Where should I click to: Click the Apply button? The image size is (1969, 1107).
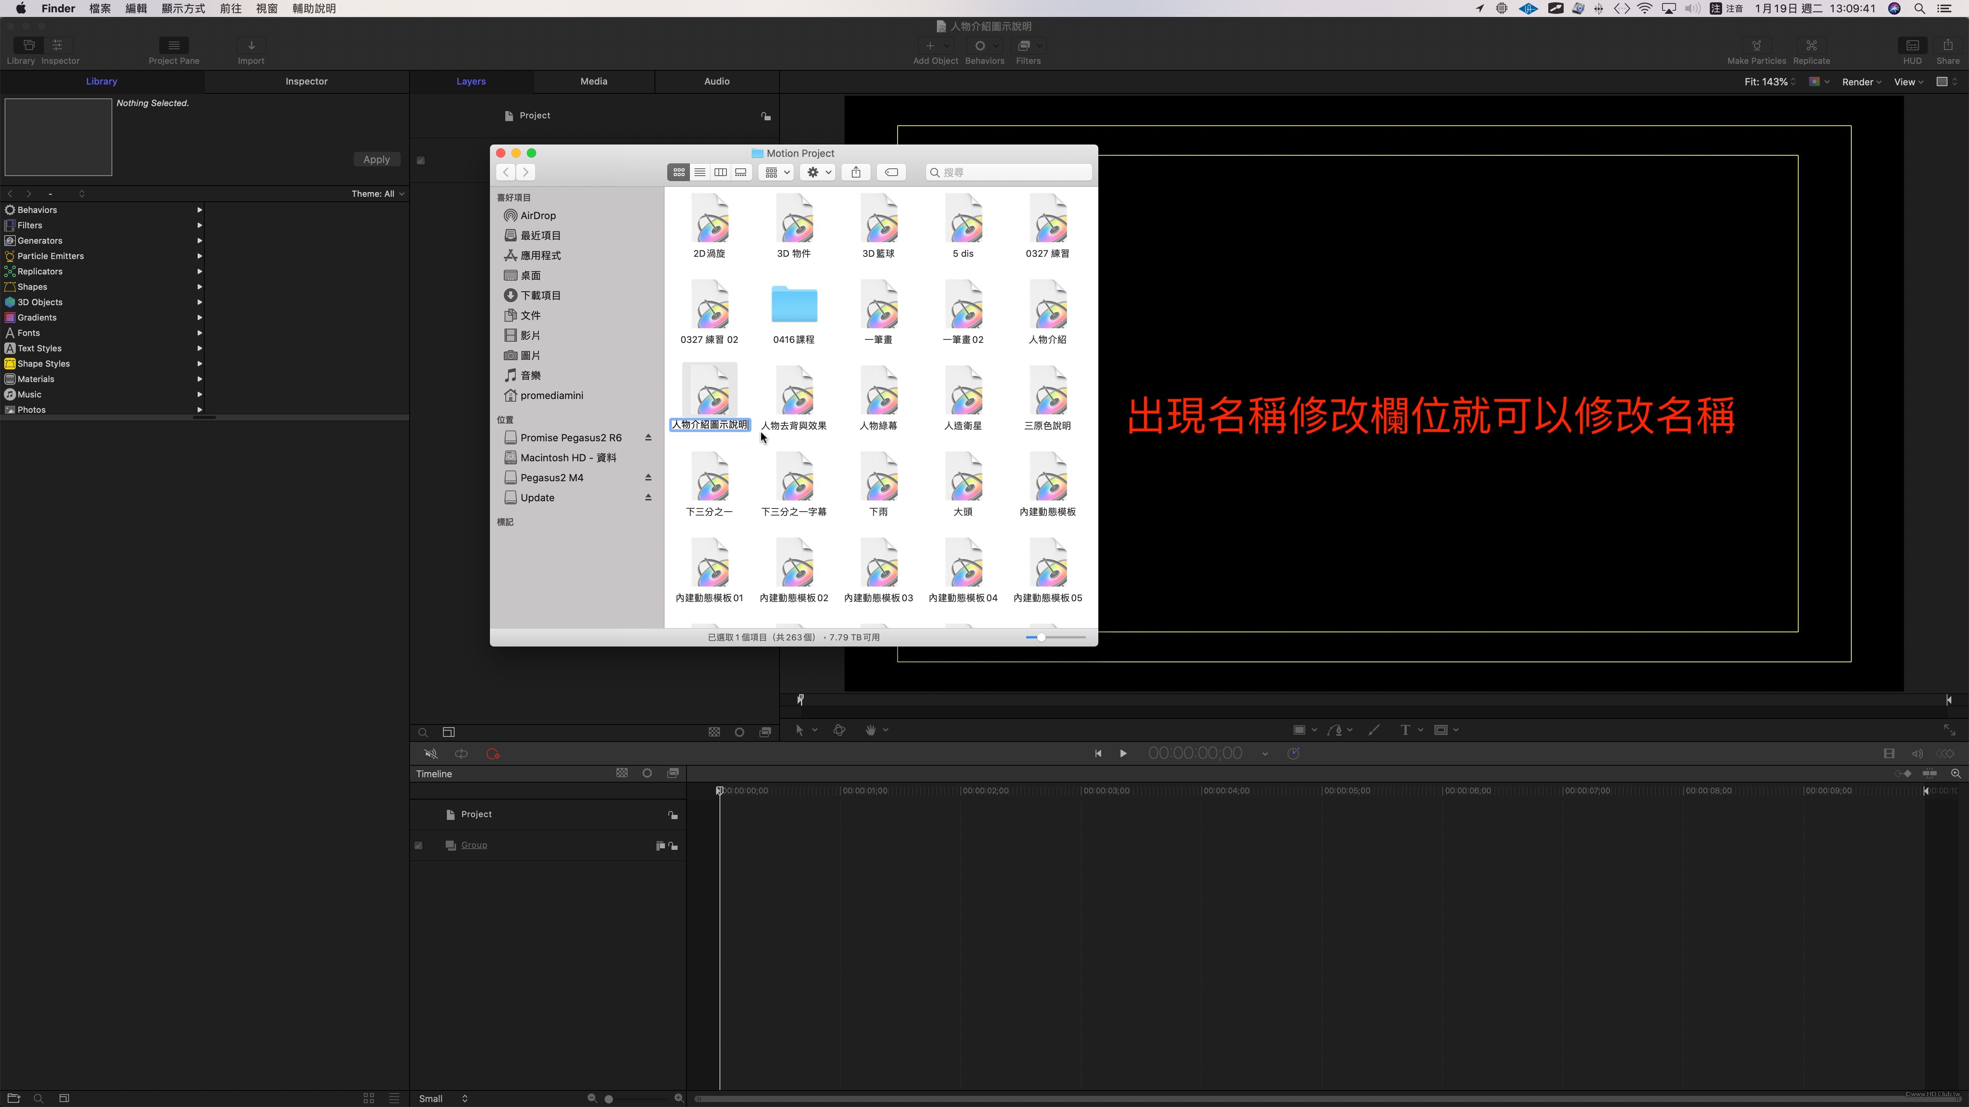[x=376, y=160]
